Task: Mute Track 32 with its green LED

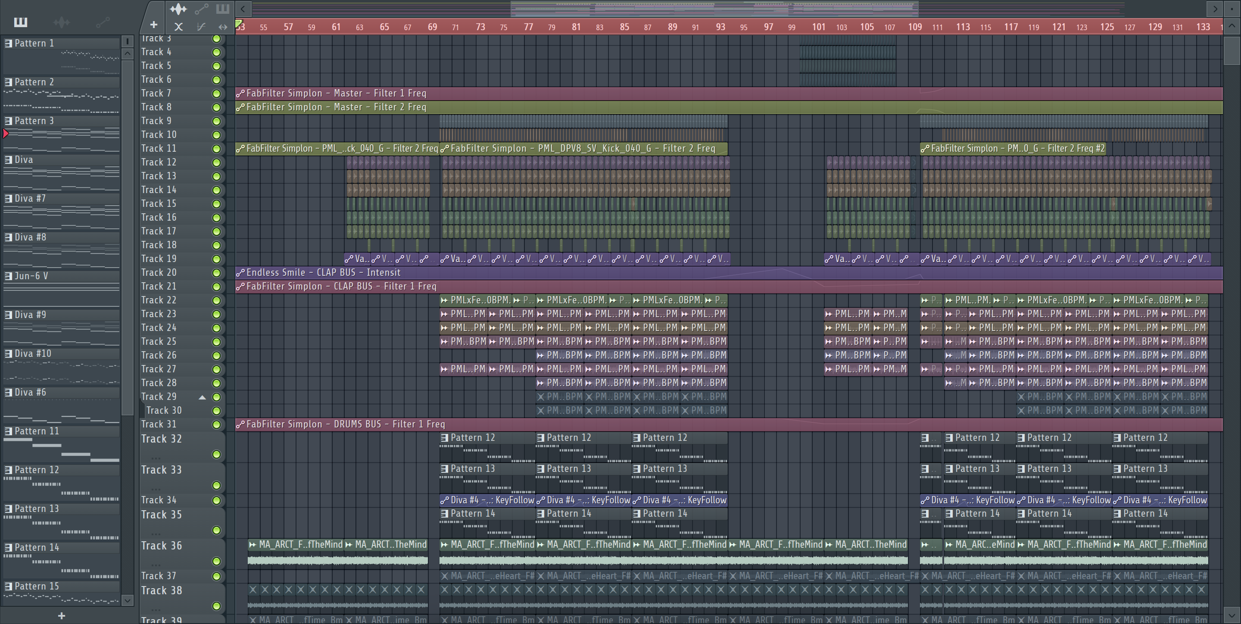Action: point(217,454)
